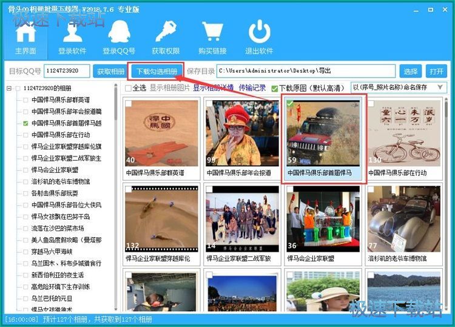Check 悍马企业家联盟穿越库伦旗 tree checkbox
The image size is (455, 327).
click(x=25, y=147)
